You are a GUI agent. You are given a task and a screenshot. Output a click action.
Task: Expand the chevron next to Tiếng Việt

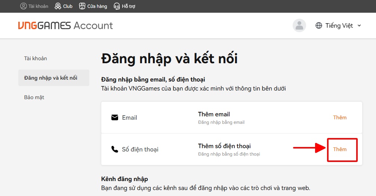tap(359, 25)
